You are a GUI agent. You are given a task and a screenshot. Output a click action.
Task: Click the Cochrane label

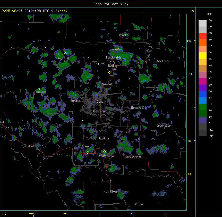click(x=83, y=146)
